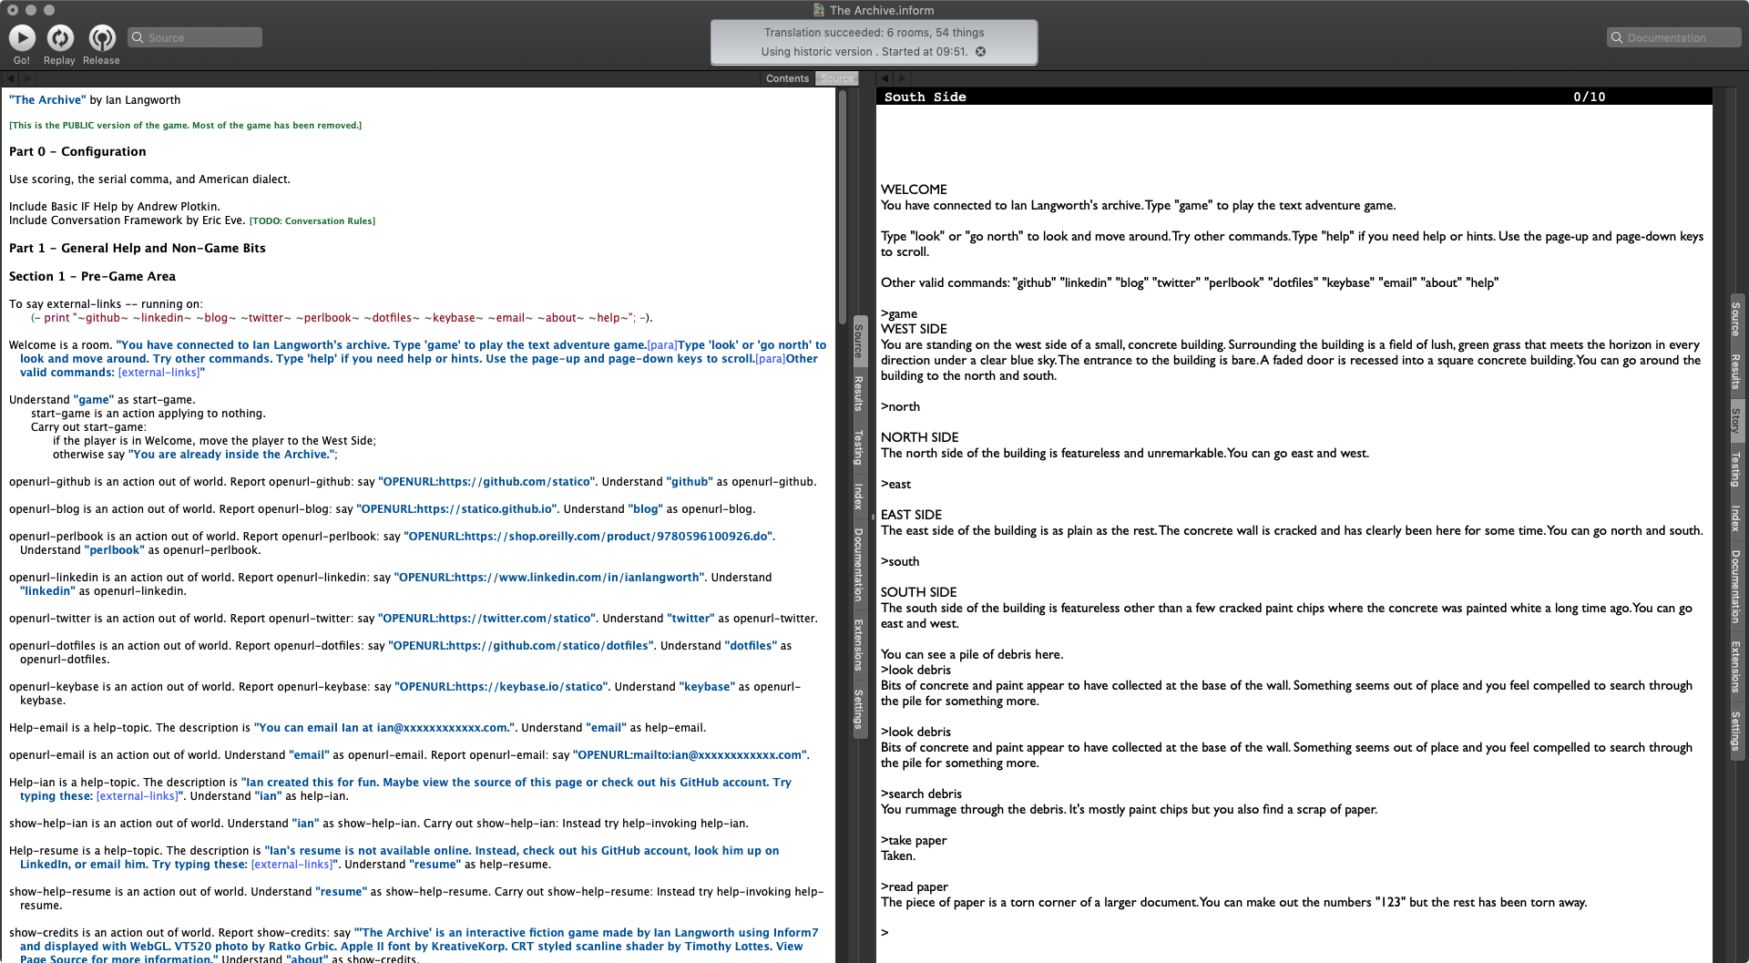This screenshot has height=963, width=1749.
Task: Open the Index side tab in editor pane
Action: click(x=859, y=497)
